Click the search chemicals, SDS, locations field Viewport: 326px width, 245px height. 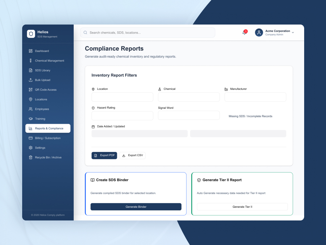(148, 33)
